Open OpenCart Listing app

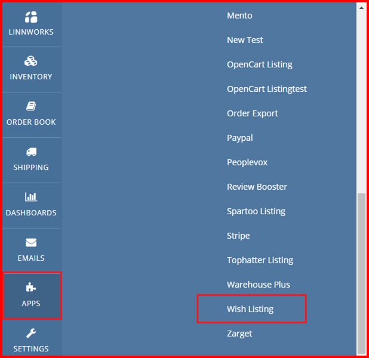[260, 64]
